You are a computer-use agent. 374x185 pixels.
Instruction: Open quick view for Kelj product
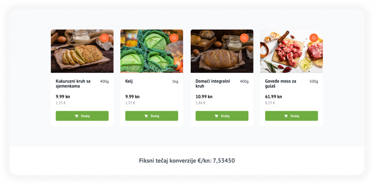pyautogui.click(x=174, y=38)
